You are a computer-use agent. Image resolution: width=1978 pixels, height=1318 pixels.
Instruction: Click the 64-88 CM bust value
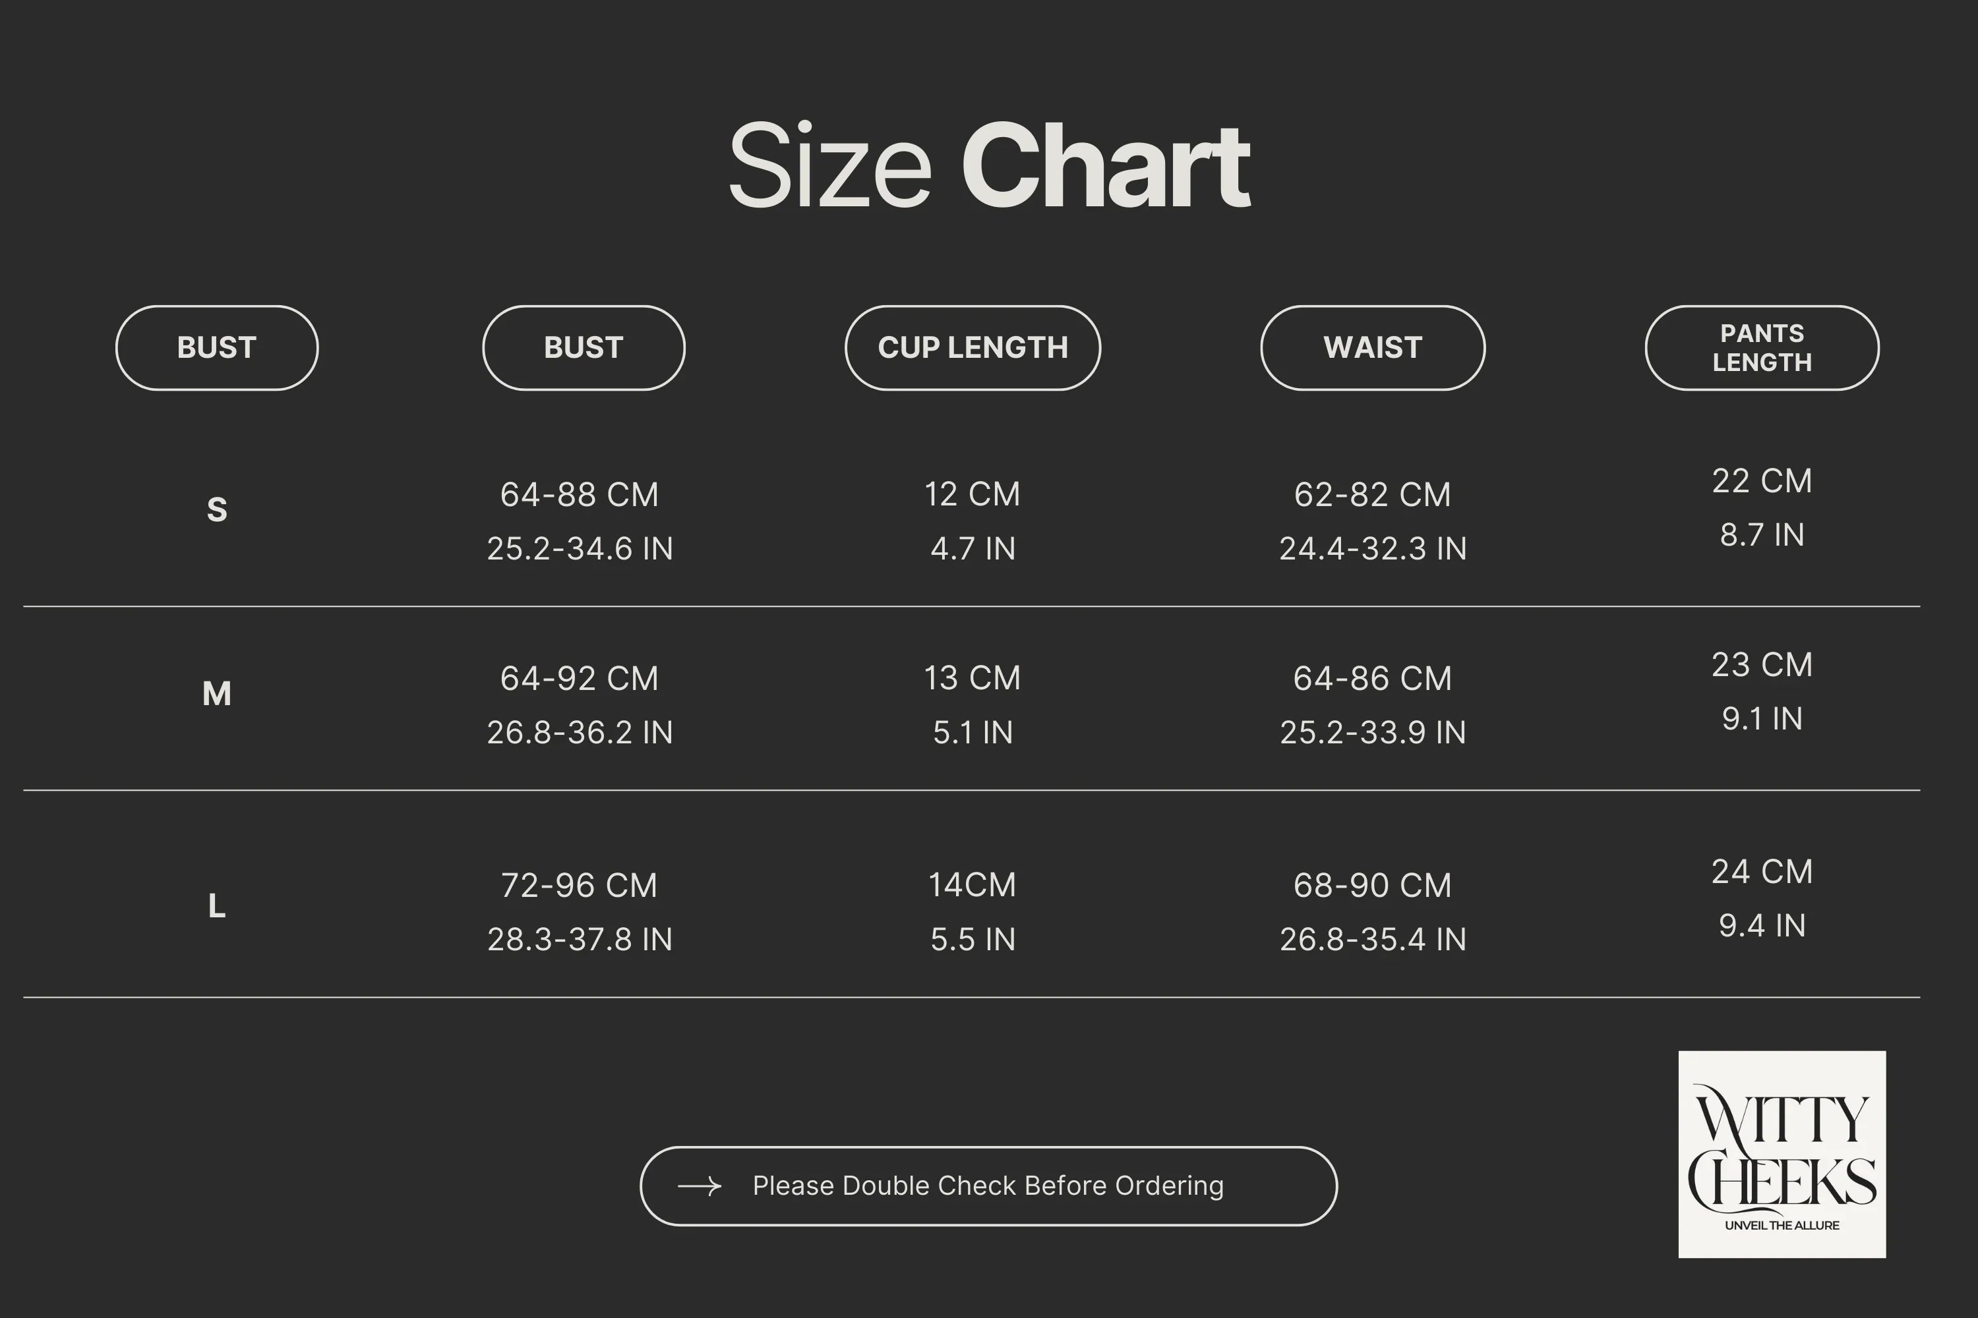[580, 494]
